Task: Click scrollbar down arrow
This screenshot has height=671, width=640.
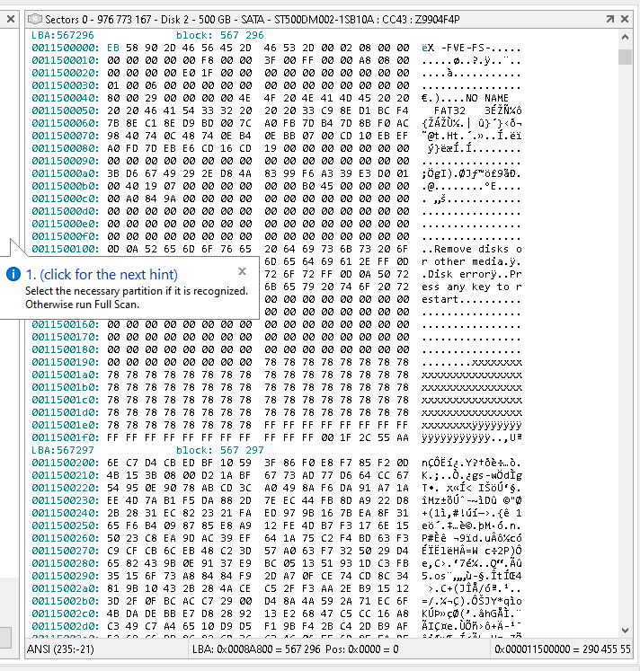Action: tap(625, 631)
